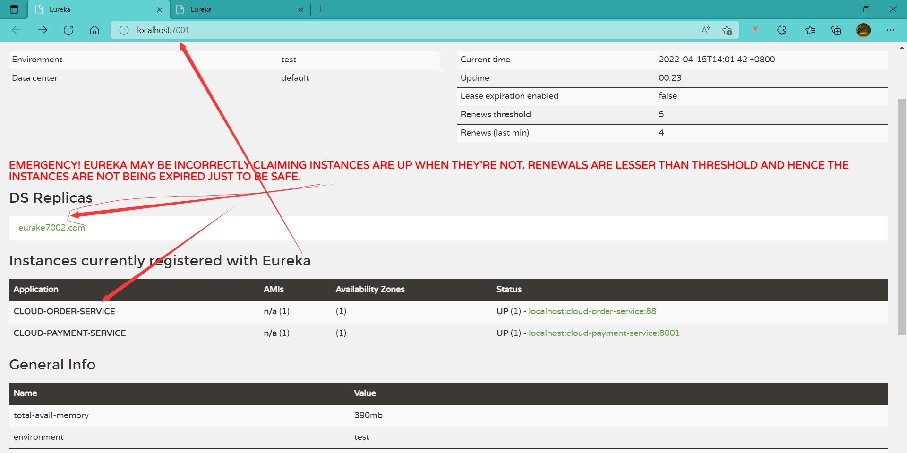Click the 390mb memory value
The width and height of the screenshot is (907, 453).
[368, 415]
